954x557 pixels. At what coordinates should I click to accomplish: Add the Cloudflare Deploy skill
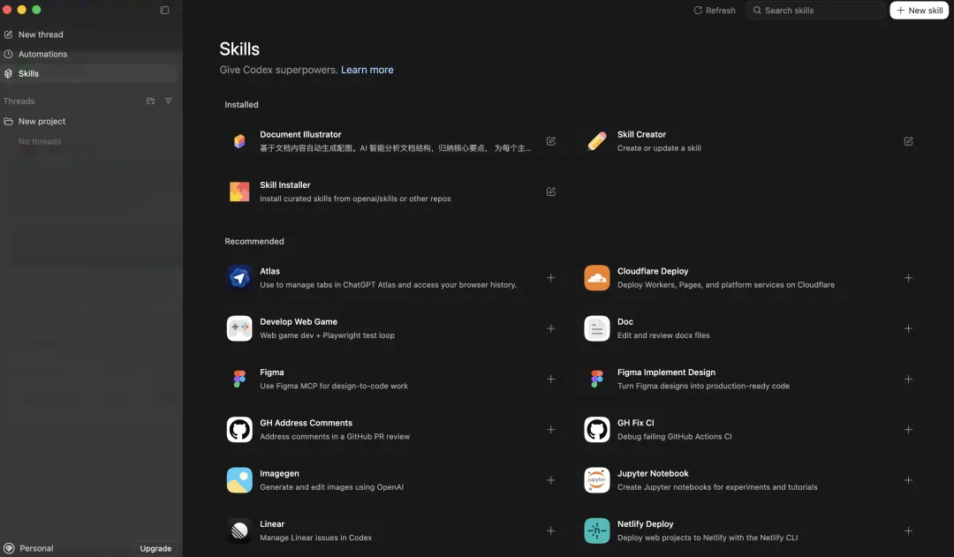(x=908, y=278)
